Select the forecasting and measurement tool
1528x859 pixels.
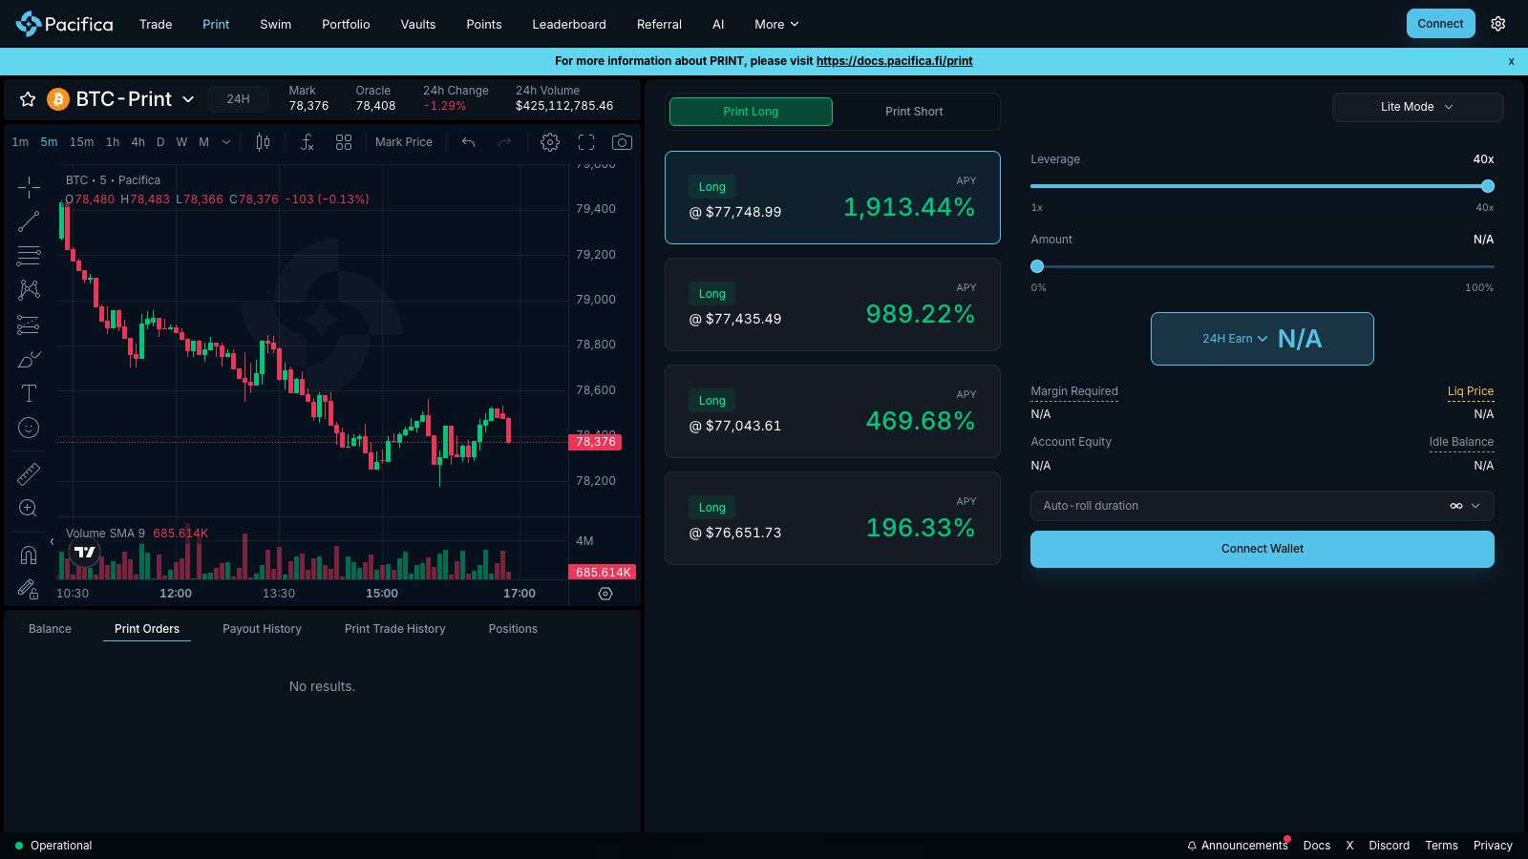(29, 325)
